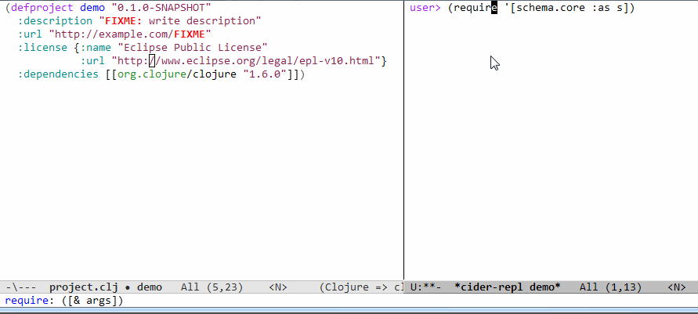Click org.clojure/clojure dependency symbol
The height and width of the screenshot is (314, 698).
pos(177,74)
